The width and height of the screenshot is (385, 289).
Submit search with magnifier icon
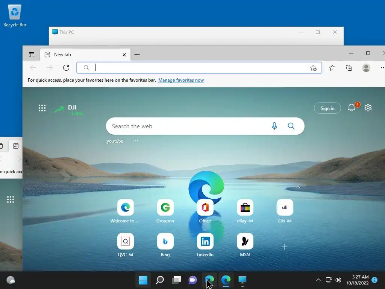pos(291,126)
